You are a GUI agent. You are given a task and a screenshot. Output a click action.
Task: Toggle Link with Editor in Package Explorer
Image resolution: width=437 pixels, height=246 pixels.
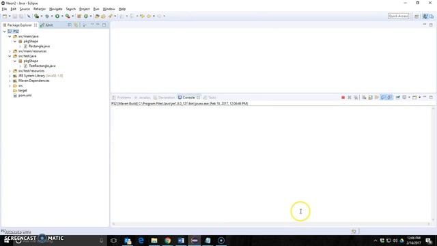[x=76, y=25]
